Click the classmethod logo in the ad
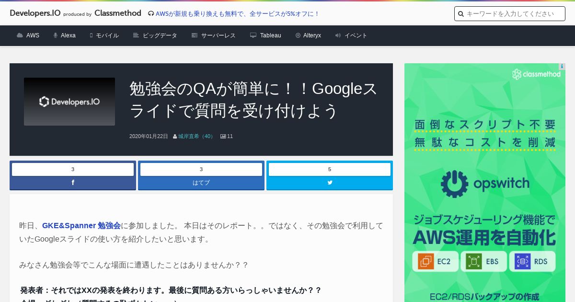Viewport: 575px width, 302px height. pos(536,74)
